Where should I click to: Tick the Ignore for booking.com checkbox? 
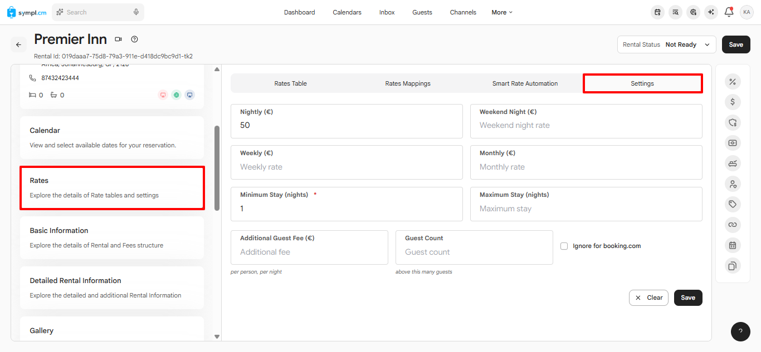click(564, 246)
